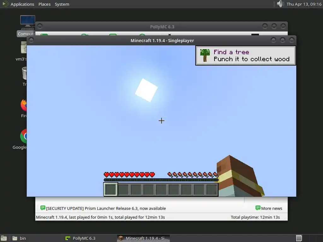Close the PollyMC window with rightmost button
Screen dimensions: 323x242
click(x=283, y=26)
